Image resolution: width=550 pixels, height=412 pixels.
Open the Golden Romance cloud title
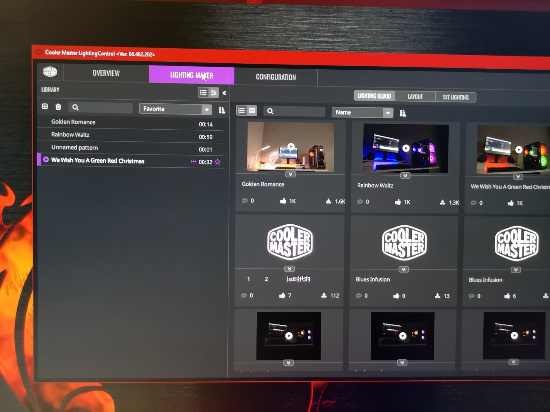click(263, 184)
